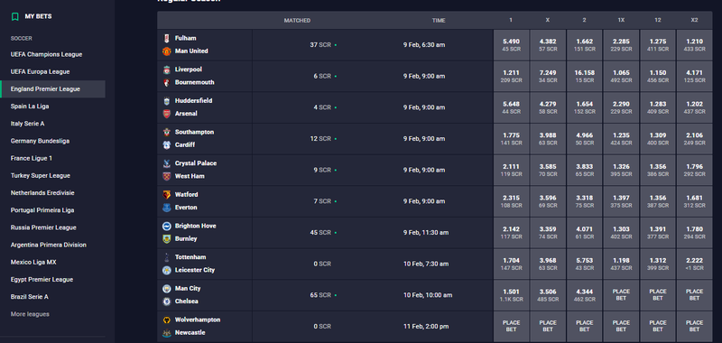Viewport: 722px width, 343px height.
Task: Click the Fulham club crest
Action: [x=167, y=38]
